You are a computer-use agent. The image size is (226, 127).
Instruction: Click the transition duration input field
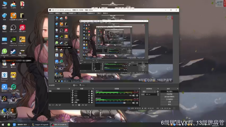[151, 94]
